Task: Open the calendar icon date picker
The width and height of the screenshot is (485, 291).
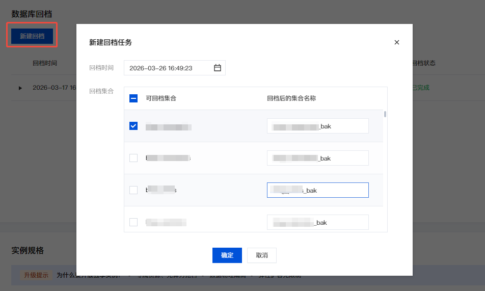Action: [217, 68]
